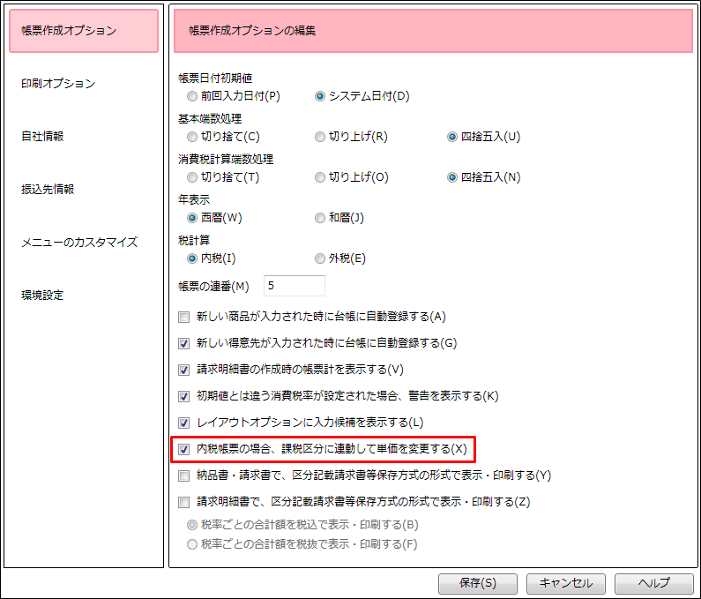Toggle レイアウトオプション入力候補 checkbox (L)
The height and width of the screenshot is (599, 701).
click(183, 423)
